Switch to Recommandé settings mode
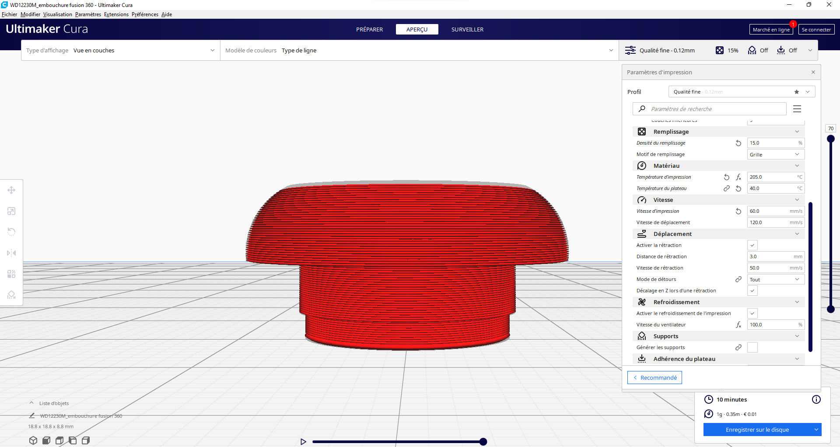Image resolution: width=840 pixels, height=447 pixels. click(654, 378)
